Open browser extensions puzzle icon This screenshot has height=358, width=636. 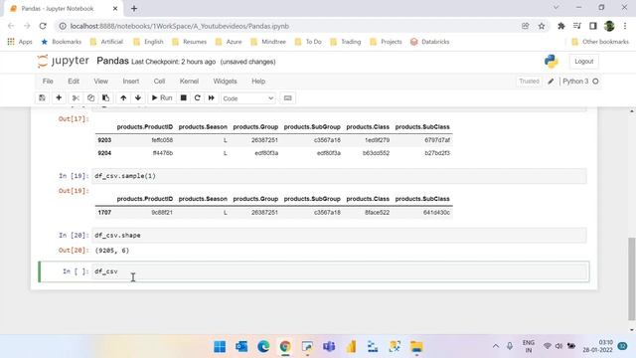560,26
